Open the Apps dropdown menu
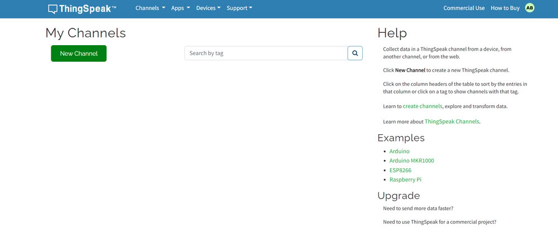The width and height of the screenshot is (558, 230). (x=180, y=8)
